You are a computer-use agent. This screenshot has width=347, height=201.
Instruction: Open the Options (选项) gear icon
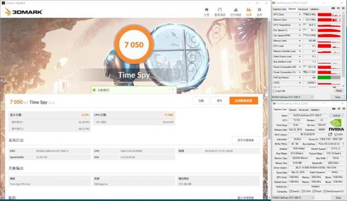tap(259, 10)
